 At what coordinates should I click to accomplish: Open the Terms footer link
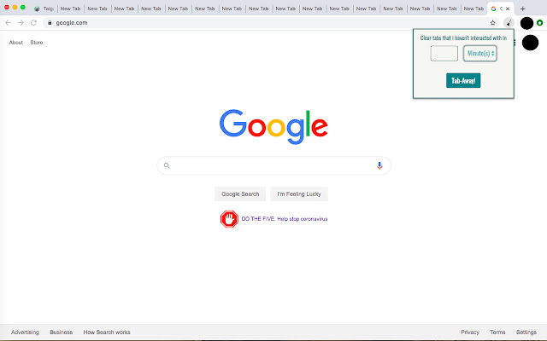[x=497, y=332]
